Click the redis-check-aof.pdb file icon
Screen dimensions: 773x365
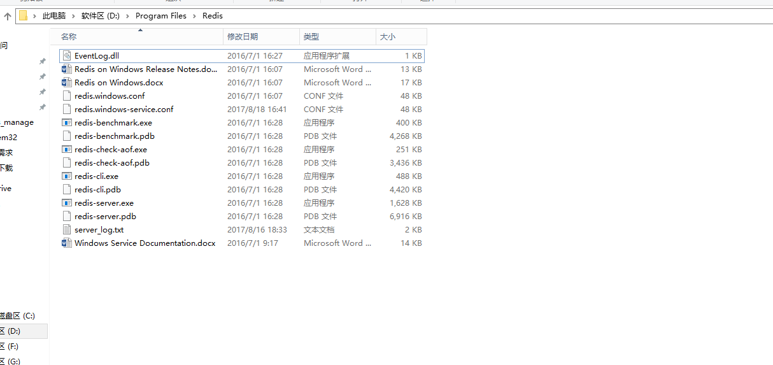[x=67, y=163]
